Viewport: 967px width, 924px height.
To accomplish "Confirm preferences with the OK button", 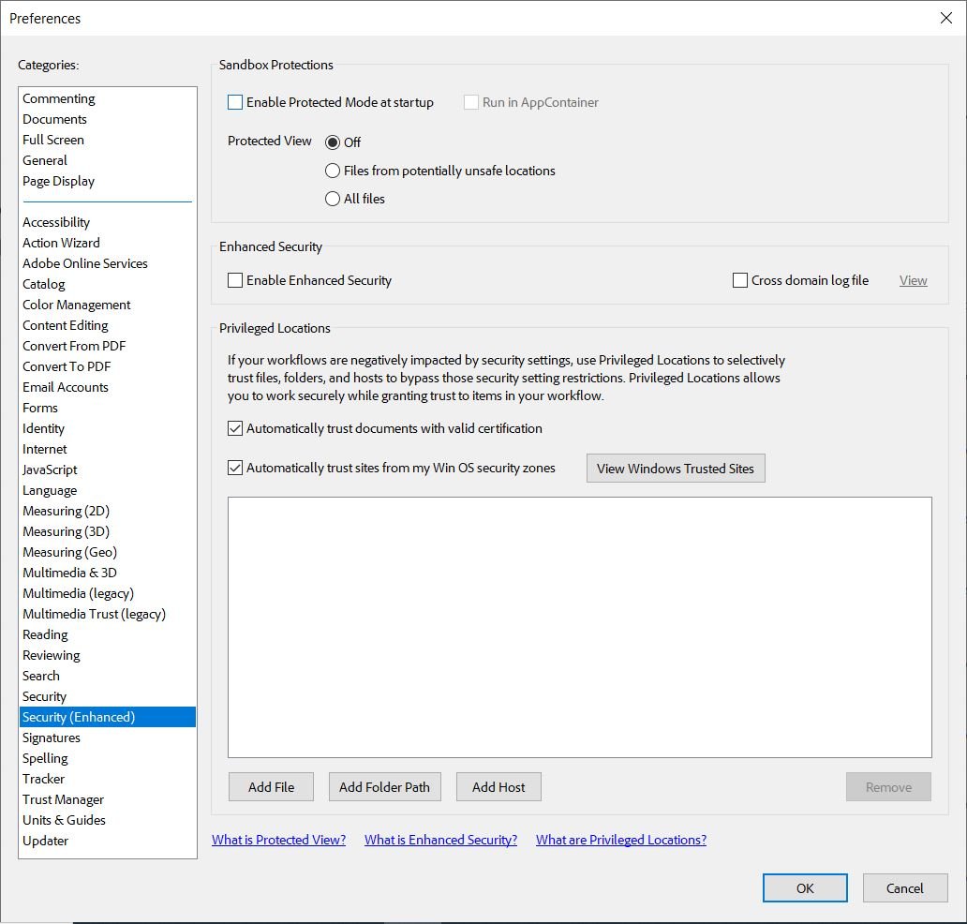I will click(804, 887).
